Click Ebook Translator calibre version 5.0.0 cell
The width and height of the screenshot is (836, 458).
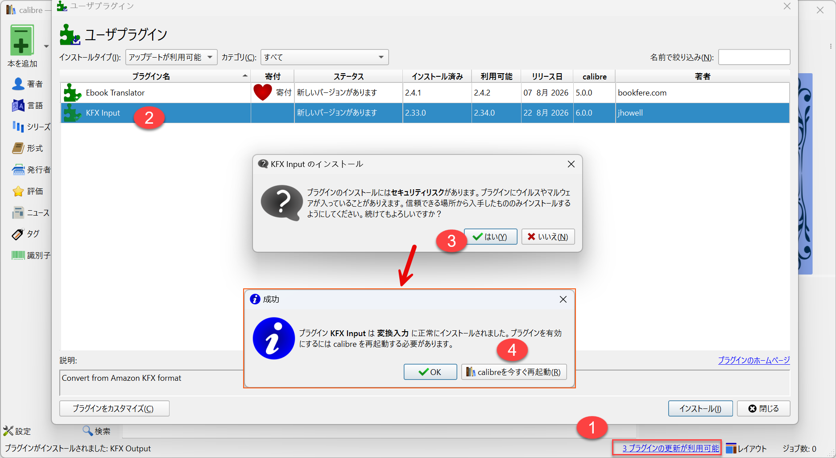(x=594, y=93)
